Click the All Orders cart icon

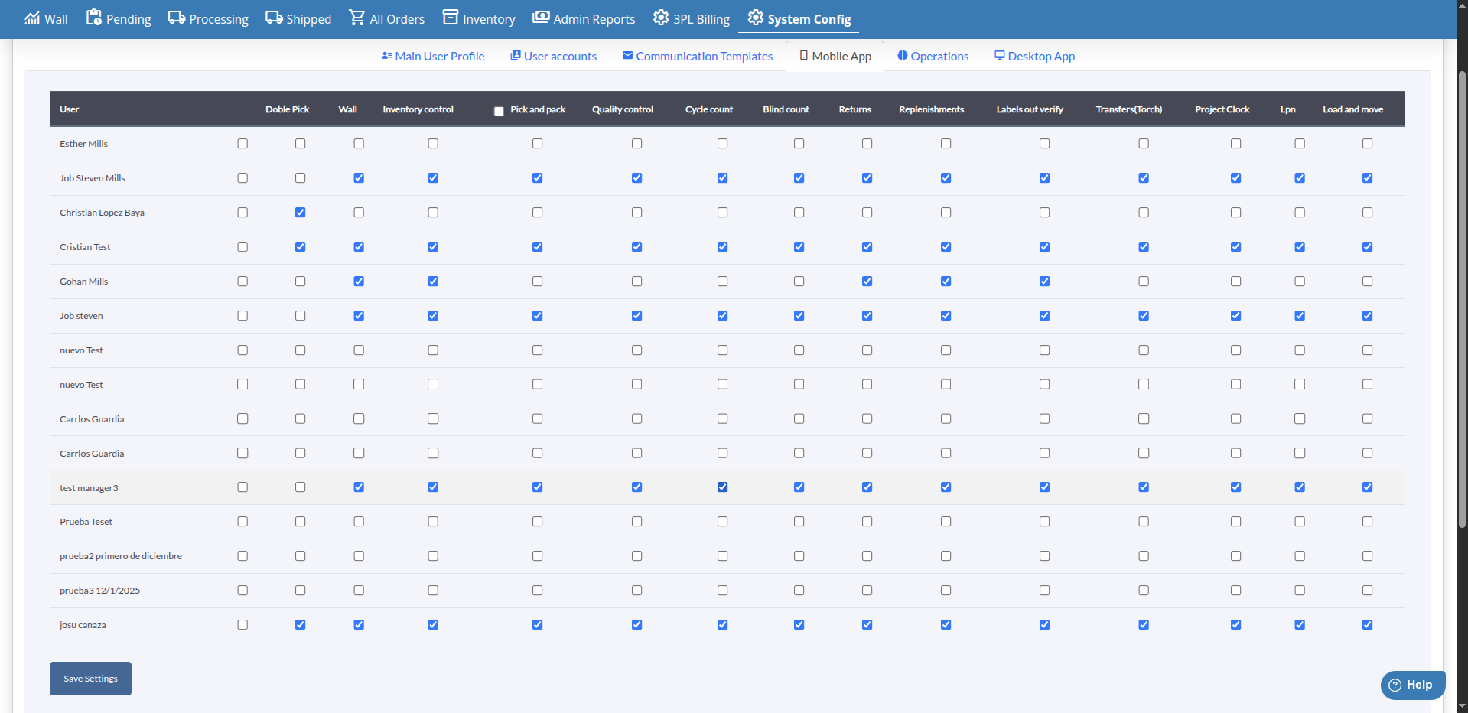click(356, 18)
